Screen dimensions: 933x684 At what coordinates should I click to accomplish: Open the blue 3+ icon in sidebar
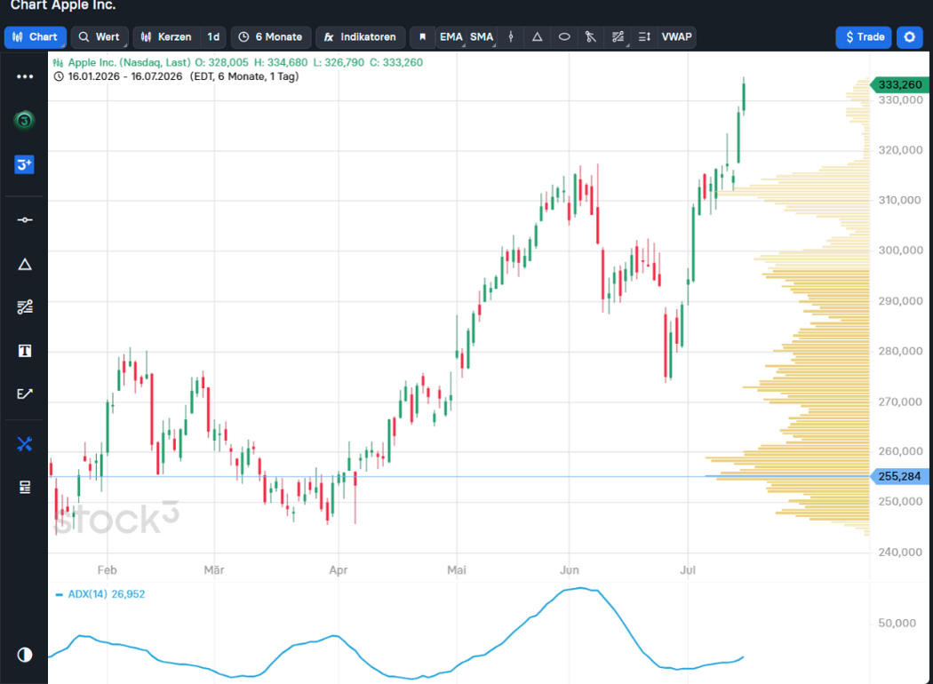point(24,164)
